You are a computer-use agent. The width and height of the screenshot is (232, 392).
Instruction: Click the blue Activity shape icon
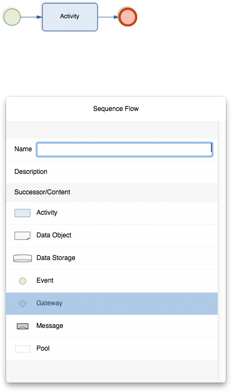point(23,213)
